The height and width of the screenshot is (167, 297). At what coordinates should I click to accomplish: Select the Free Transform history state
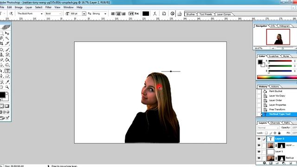click(277, 109)
